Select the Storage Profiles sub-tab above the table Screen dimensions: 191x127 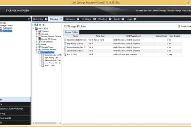[71, 32]
